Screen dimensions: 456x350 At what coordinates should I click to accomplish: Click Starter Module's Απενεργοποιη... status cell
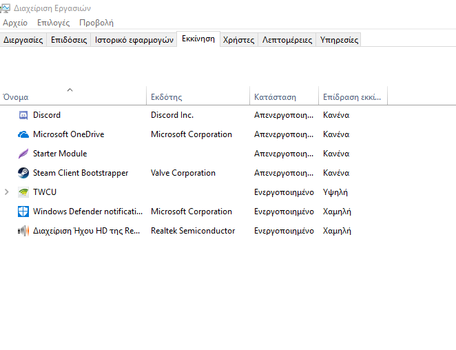click(x=284, y=154)
